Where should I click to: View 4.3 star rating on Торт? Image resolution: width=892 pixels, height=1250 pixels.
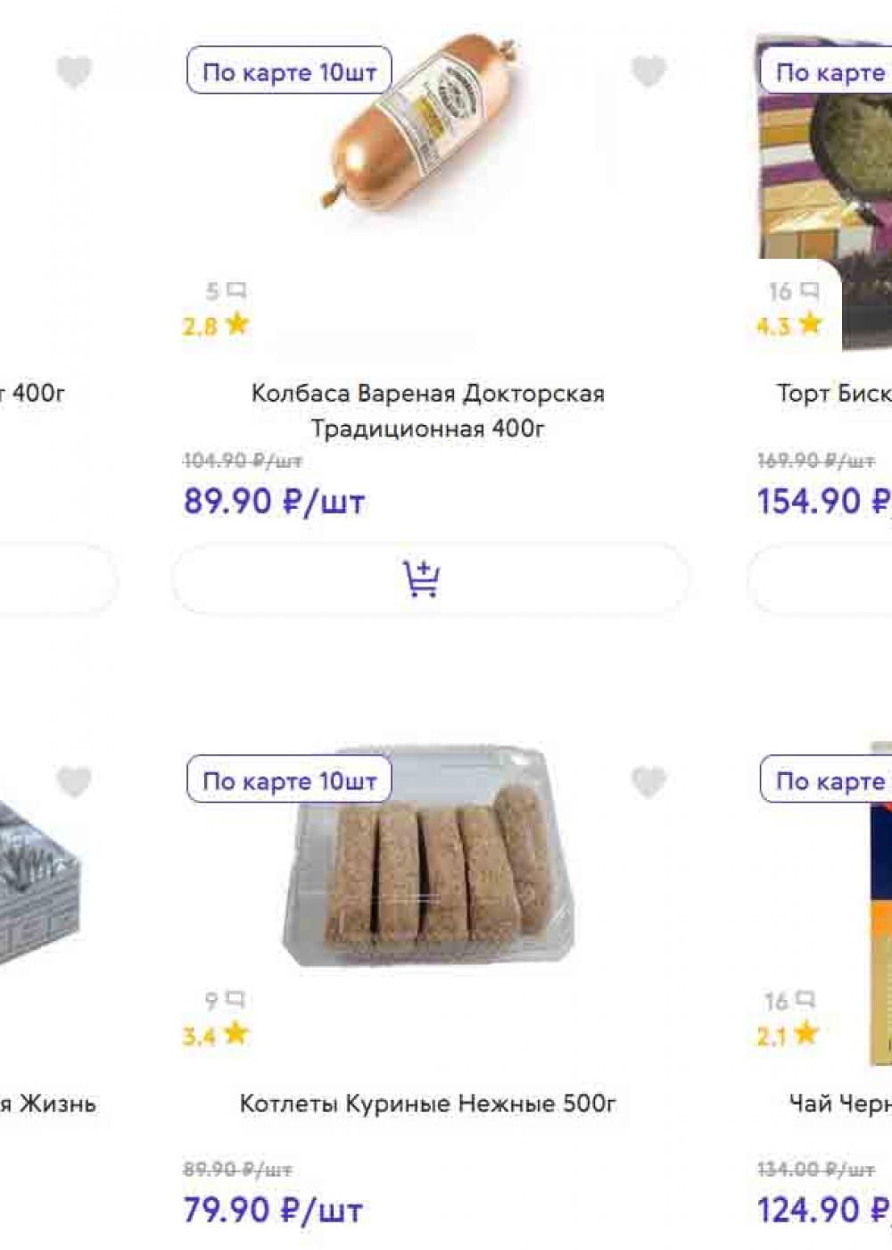[789, 325]
